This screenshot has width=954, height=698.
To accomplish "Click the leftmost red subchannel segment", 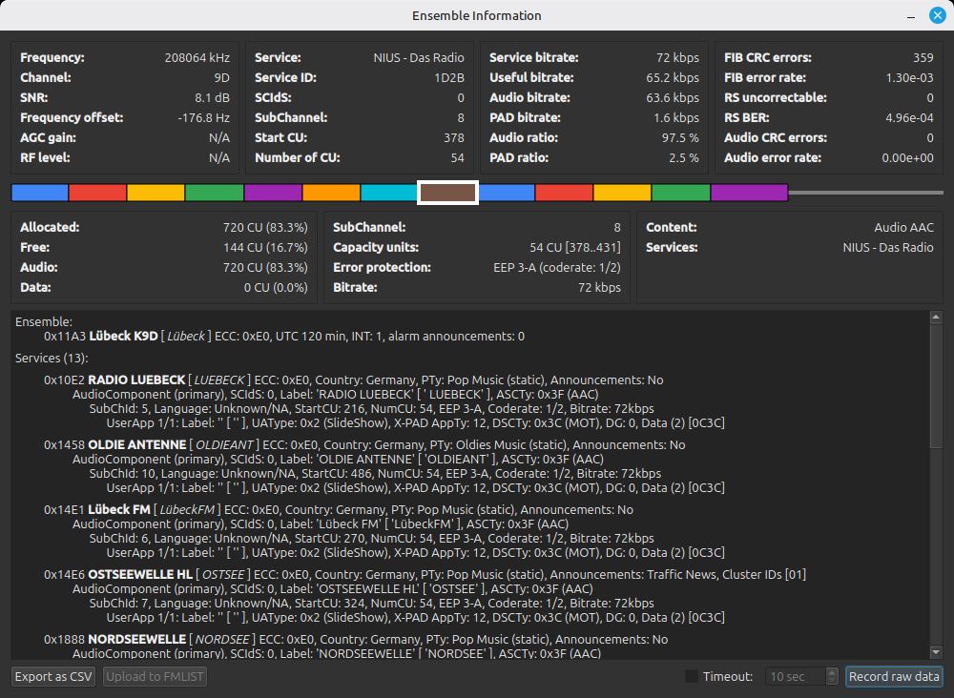I will click(x=97, y=193).
